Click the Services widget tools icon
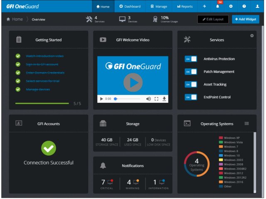 (x=187, y=40)
